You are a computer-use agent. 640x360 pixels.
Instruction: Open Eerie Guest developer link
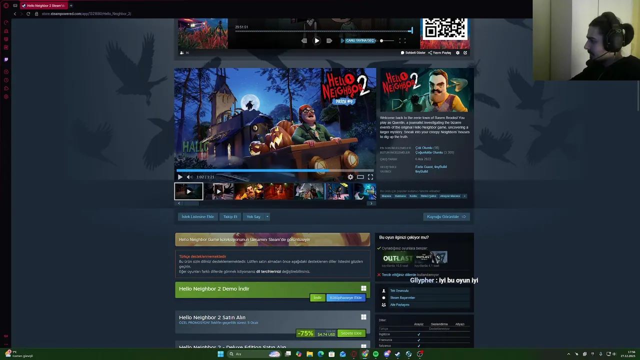(423, 166)
